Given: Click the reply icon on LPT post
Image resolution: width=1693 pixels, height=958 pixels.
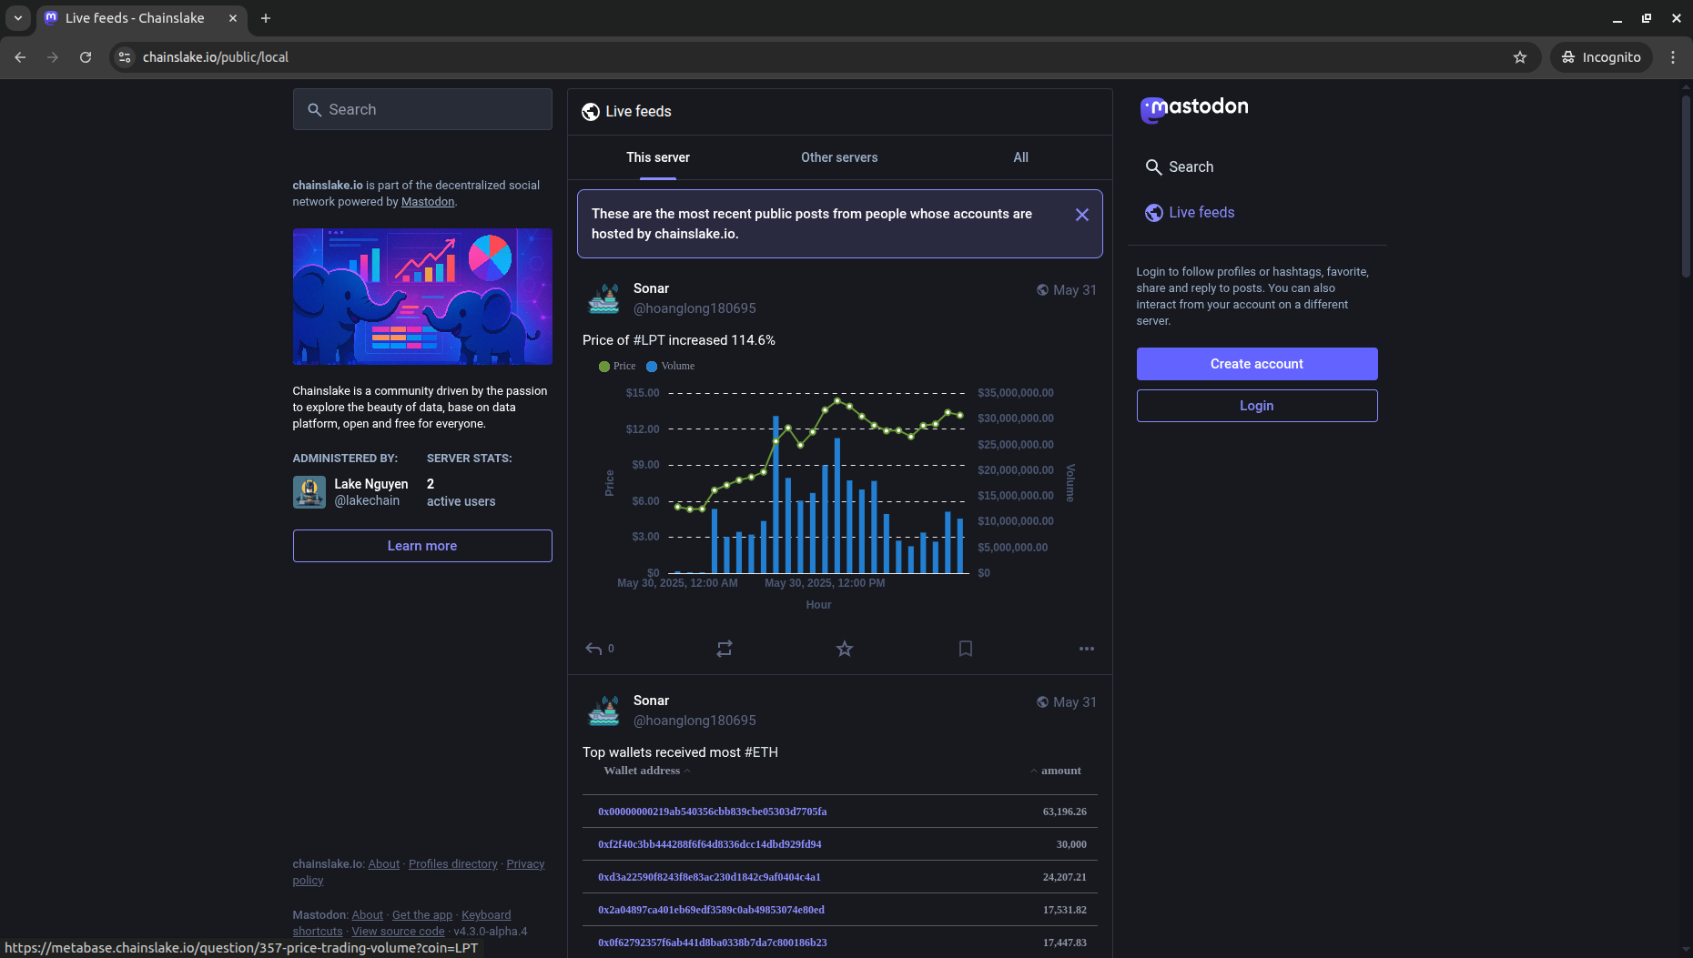Looking at the screenshot, I should 593,649.
